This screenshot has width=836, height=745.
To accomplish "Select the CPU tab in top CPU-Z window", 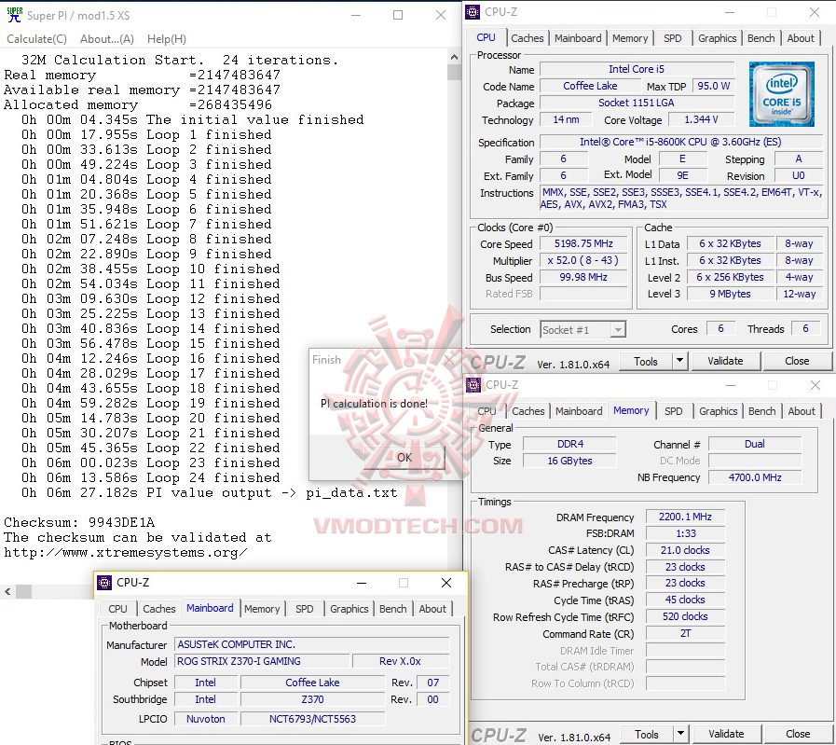I will point(486,37).
